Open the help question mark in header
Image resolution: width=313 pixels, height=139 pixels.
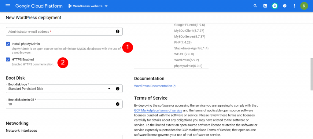pyautogui.click(x=285, y=6)
